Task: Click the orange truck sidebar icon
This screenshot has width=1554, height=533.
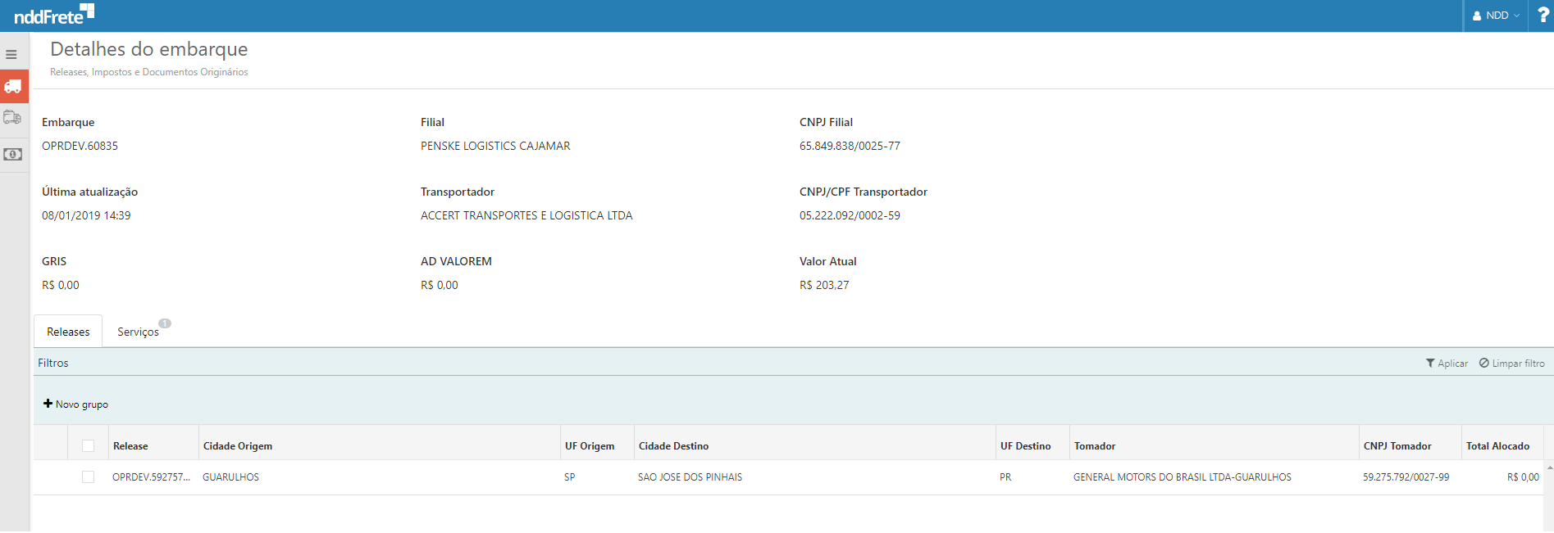Action: [x=13, y=87]
